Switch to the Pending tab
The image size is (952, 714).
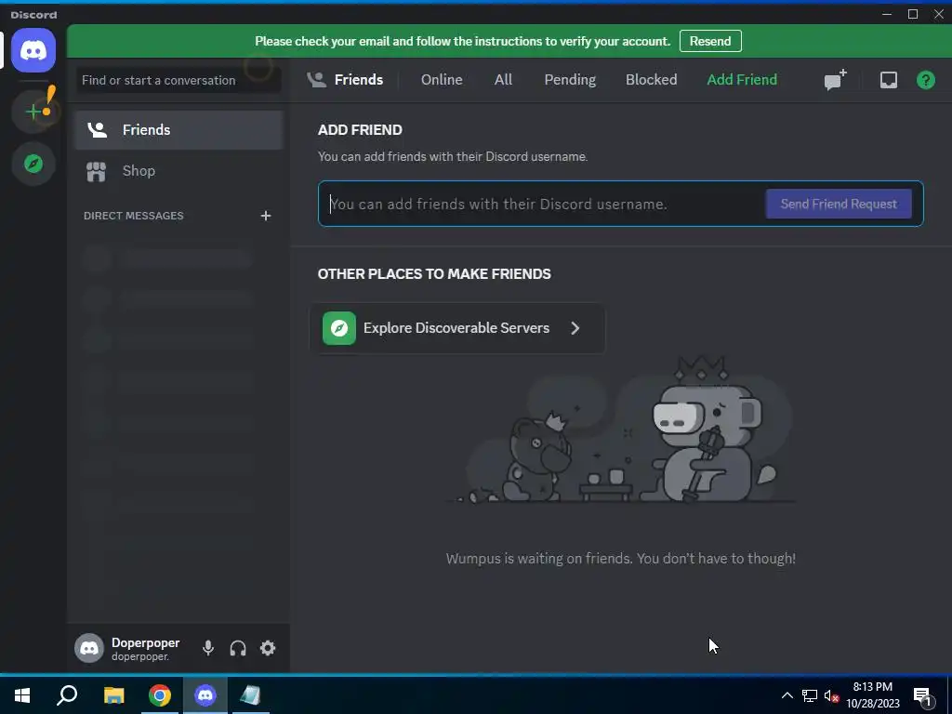[x=570, y=80]
